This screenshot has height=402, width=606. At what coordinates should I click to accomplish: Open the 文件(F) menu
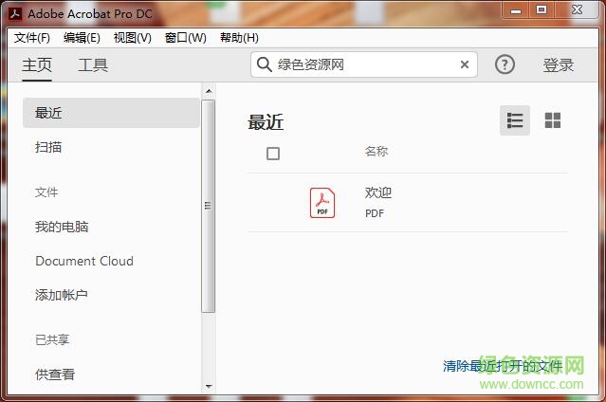tap(32, 38)
